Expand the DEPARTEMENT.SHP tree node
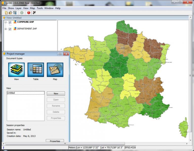Viewport: 194px width, 151px height. click(6, 29)
